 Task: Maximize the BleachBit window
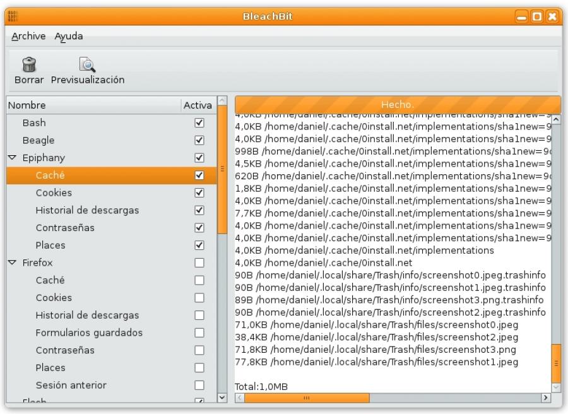pyautogui.click(x=537, y=16)
